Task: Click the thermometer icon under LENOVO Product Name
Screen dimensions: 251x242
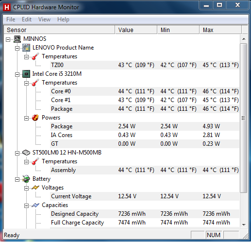Action: tap(35, 56)
